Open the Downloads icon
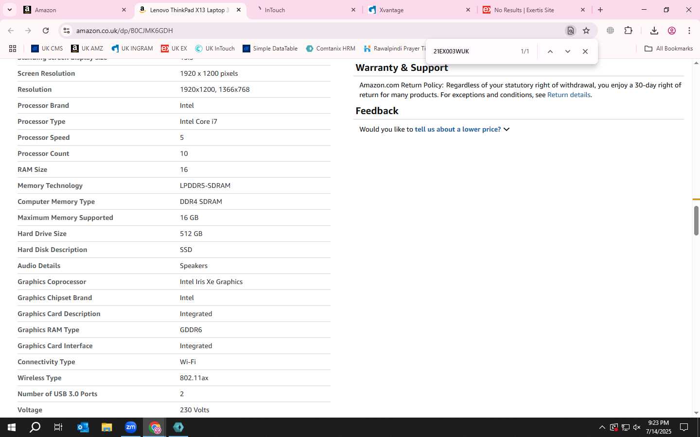Screen dimensions: 700x437 pyautogui.click(x=654, y=31)
